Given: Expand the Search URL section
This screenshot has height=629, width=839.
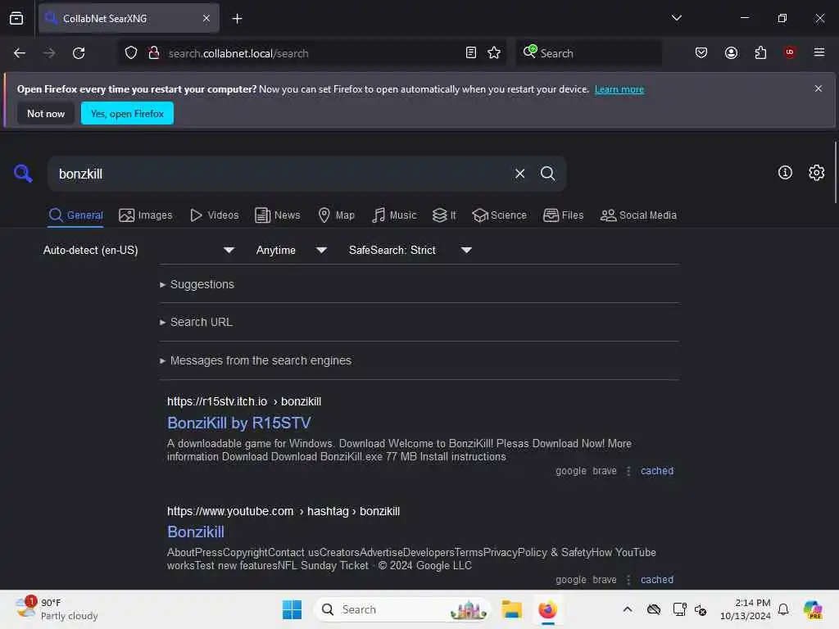Looking at the screenshot, I should (196, 322).
